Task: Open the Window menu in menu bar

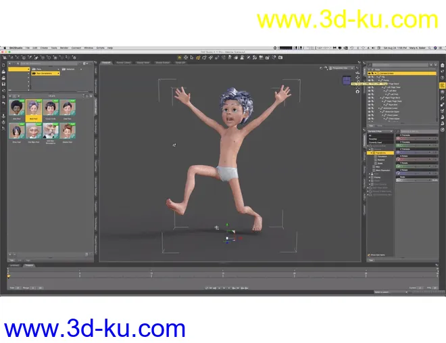Action: tap(88, 48)
